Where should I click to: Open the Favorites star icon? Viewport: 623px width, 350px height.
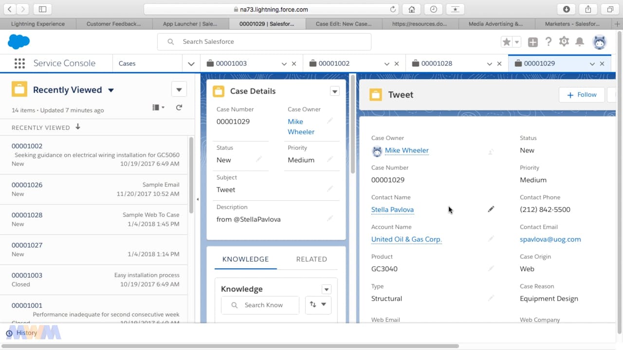pos(507,42)
